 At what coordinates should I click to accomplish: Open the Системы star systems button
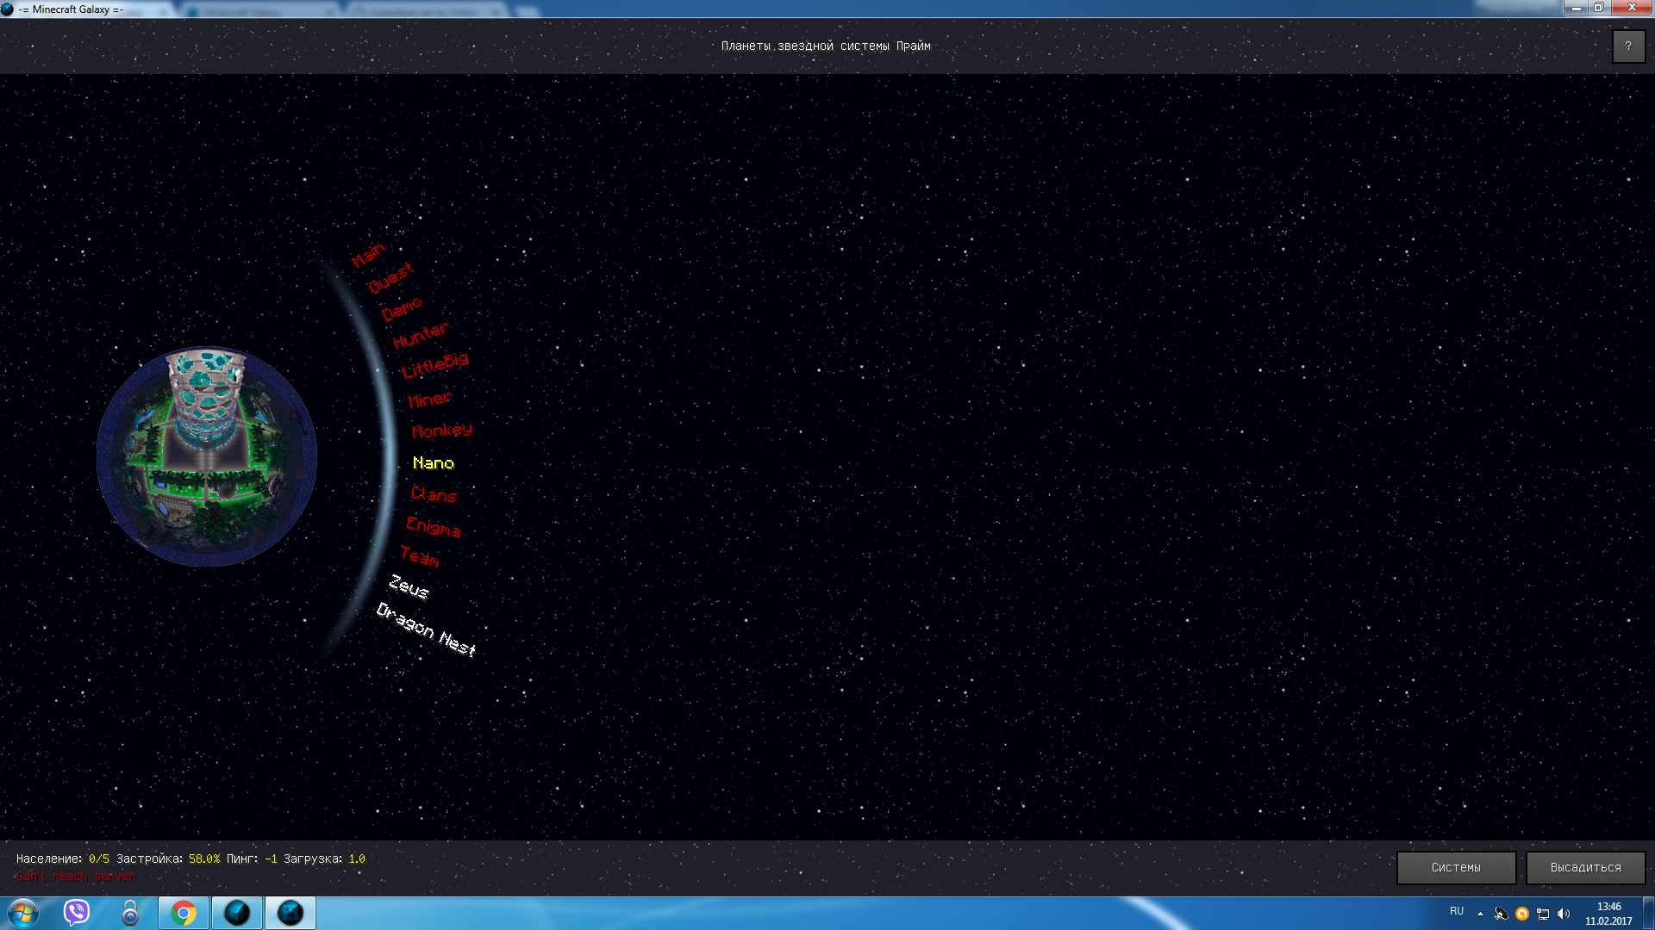[x=1456, y=867]
